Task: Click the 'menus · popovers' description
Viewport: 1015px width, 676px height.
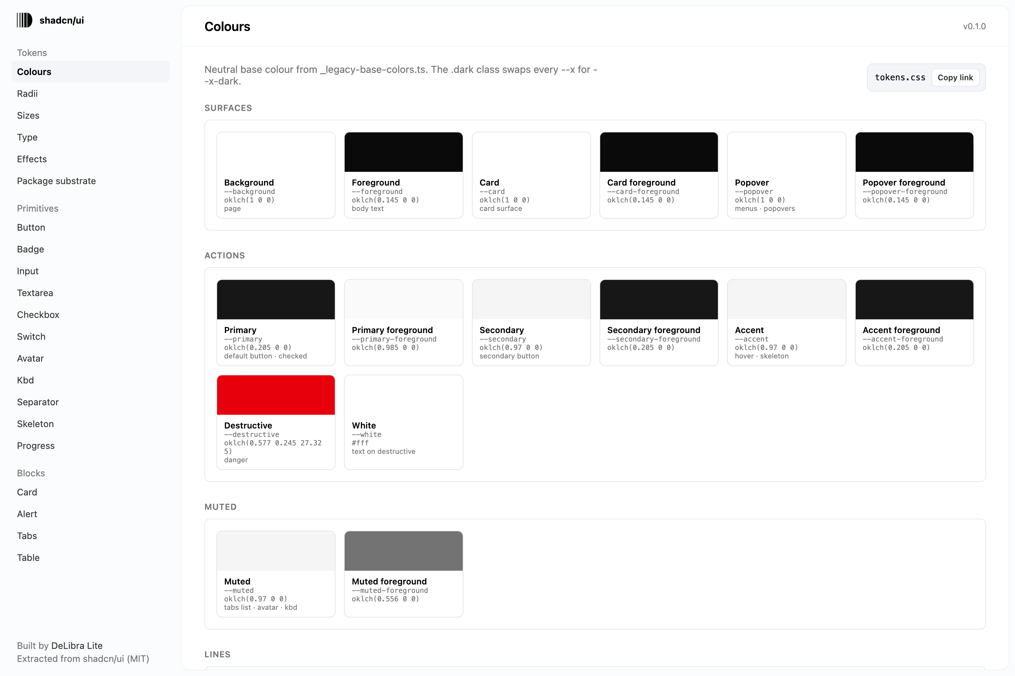Action: point(765,209)
